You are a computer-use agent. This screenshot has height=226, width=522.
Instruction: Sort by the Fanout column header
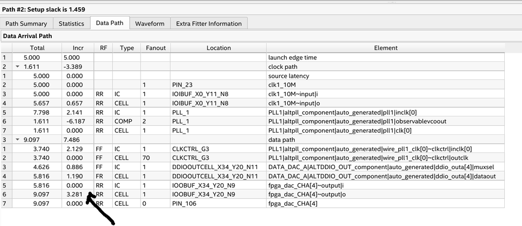pos(155,48)
